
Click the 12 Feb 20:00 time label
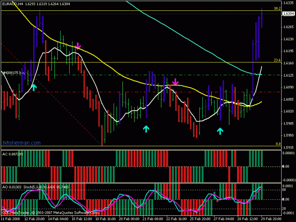pos(35,219)
